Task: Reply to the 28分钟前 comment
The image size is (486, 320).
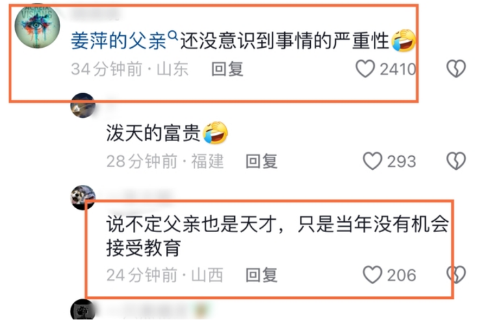Action: pos(261,161)
